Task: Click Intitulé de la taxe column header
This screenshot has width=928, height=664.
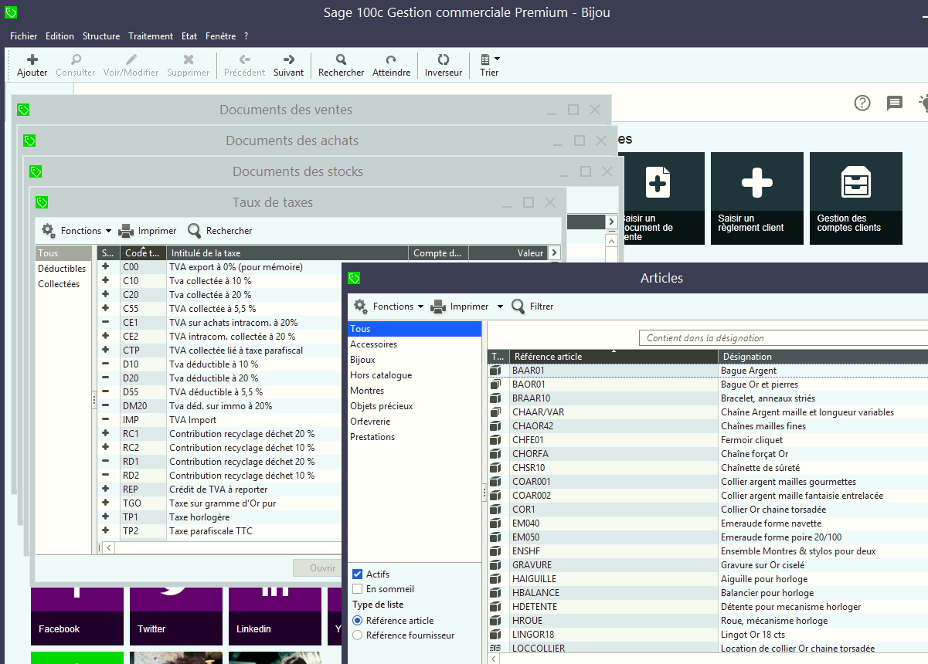Action: pyautogui.click(x=287, y=253)
